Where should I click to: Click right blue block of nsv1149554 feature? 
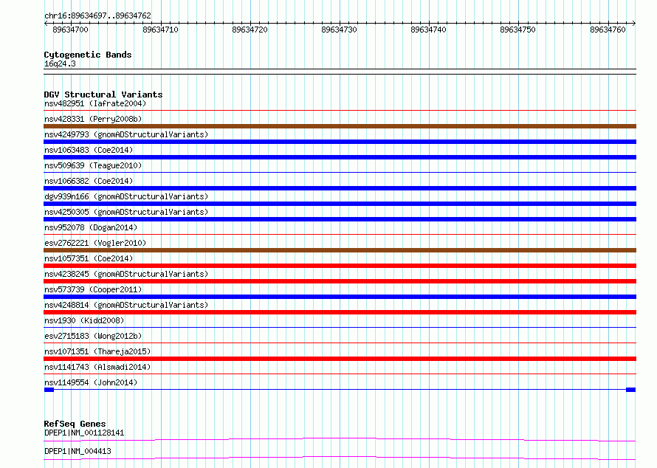coord(630,390)
